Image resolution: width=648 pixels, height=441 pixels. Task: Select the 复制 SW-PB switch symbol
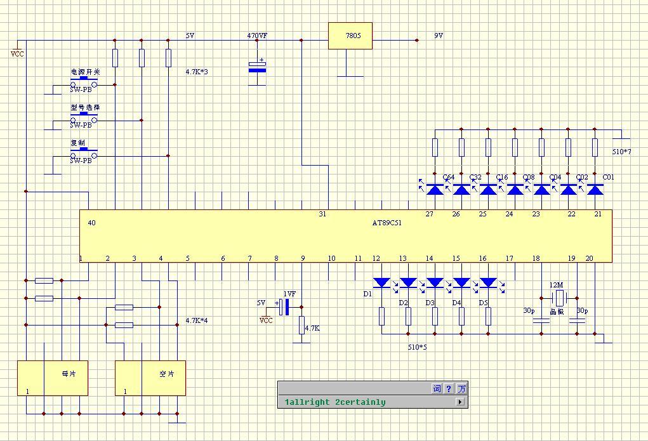(84, 154)
